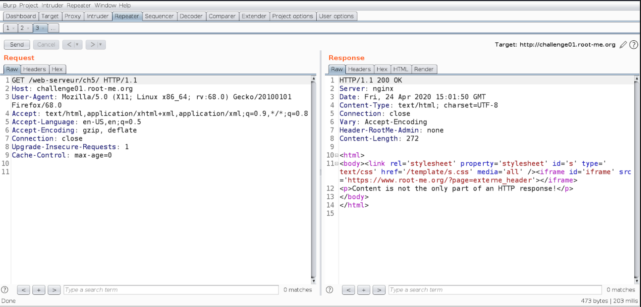The height and width of the screenshot is (307, 641).
Task: Switch to the Decoder tab
Action: tap(191, 16)
